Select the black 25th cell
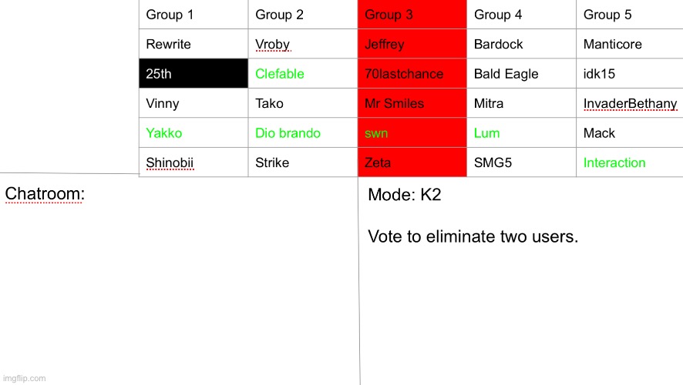The image size is (683, 385). click(x=193, y=73)
